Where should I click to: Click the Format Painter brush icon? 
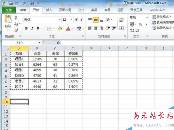point(16,30)
